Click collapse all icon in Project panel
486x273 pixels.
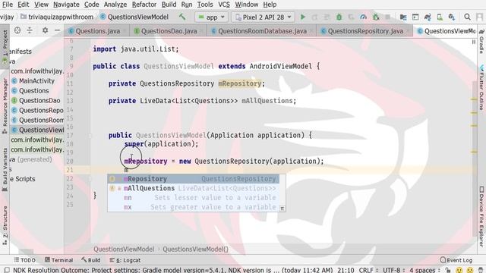coord(30,30)
